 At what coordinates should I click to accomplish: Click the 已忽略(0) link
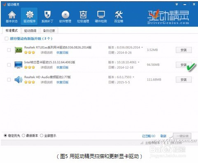[x=149, y=136]
